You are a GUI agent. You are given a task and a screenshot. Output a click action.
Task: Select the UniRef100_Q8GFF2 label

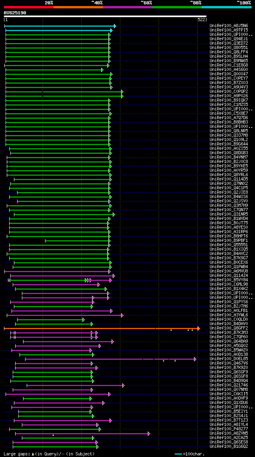coord(229,328)
